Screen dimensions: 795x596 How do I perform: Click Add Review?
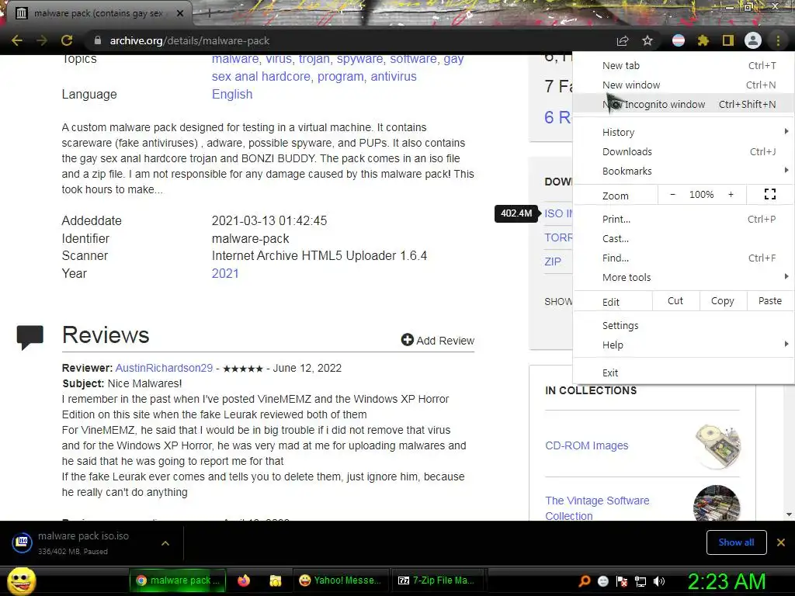pyautogui.click(x=438, y=340)
